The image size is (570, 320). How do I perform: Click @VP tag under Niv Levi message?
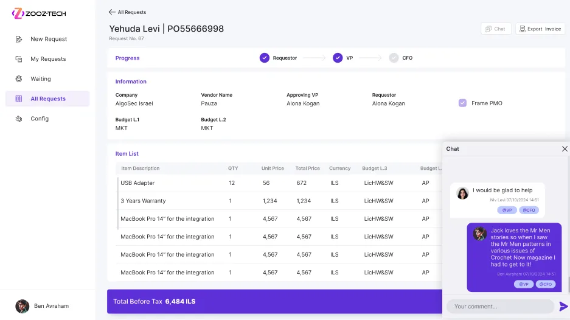(x=507, y=210)
